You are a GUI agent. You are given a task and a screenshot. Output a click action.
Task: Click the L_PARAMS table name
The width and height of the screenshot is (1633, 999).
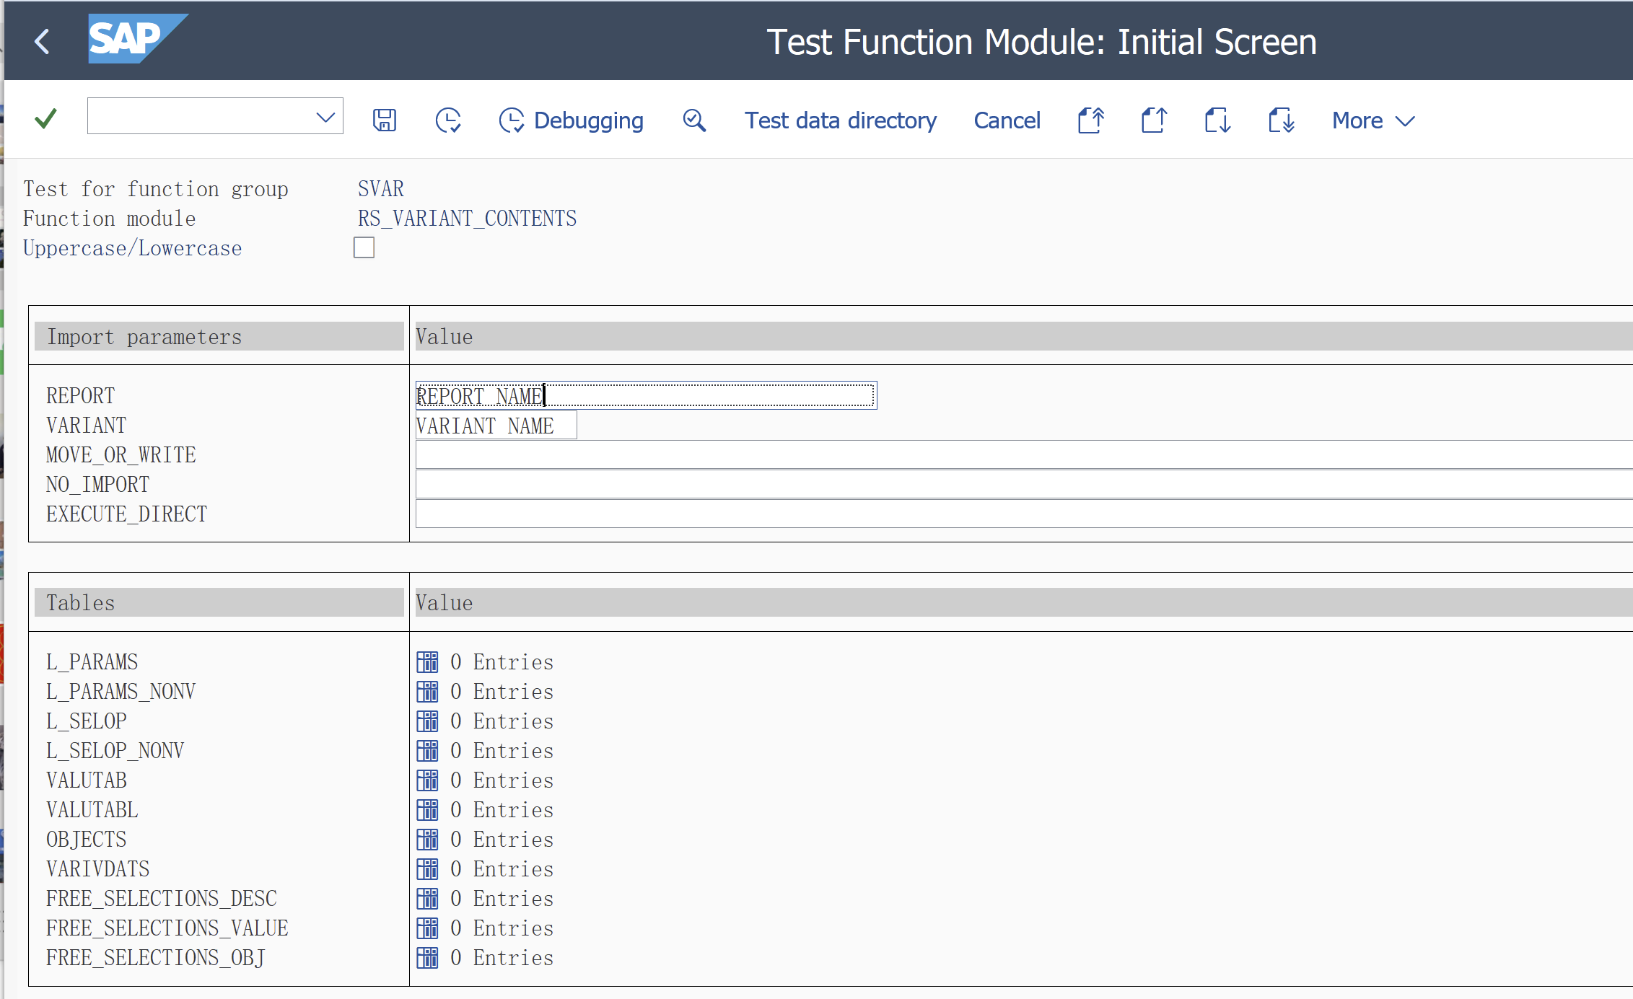point(92,661)
